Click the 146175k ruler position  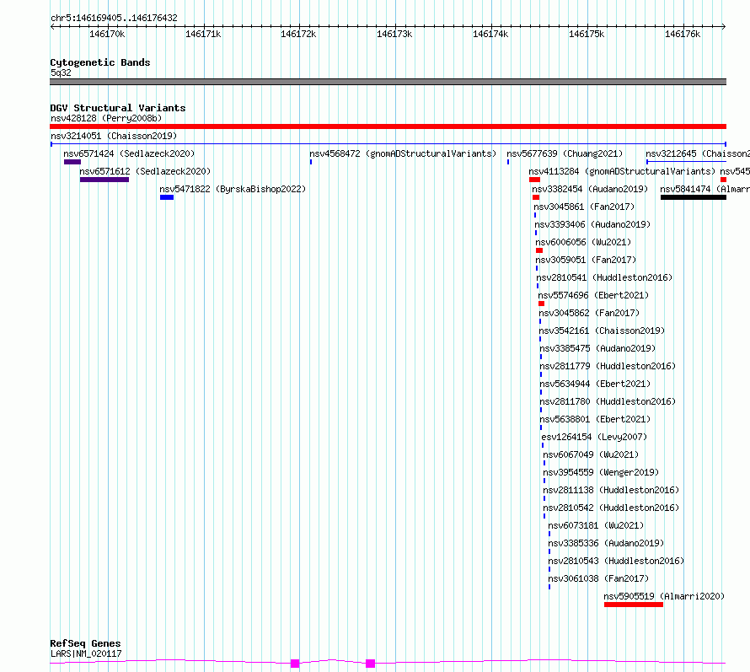tap(587, 34)
